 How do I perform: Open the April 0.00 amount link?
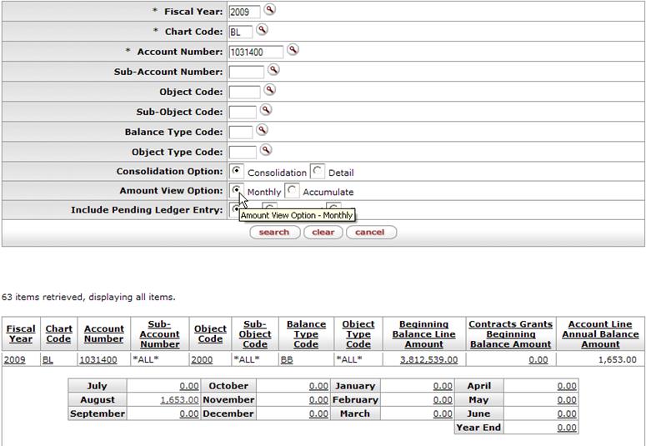point(567,386)
